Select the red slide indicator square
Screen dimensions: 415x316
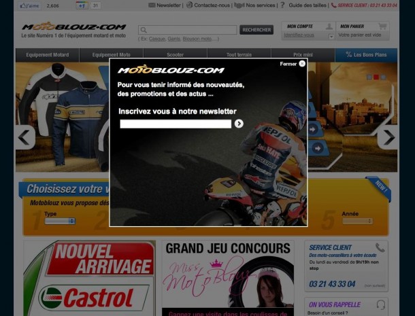pyautogui.click(x=376, y=77)
